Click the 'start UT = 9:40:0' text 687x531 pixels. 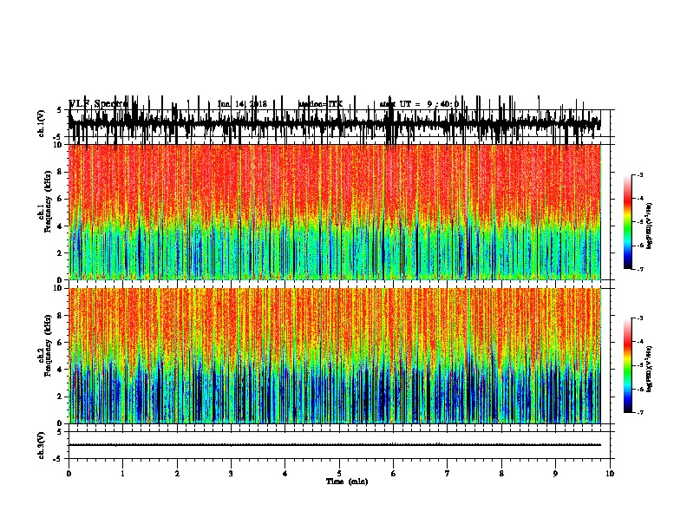[419, 104]
